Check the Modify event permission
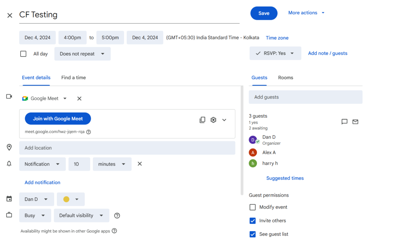The image size is (411, 239). pyautogui.click(x=252, y=207)
